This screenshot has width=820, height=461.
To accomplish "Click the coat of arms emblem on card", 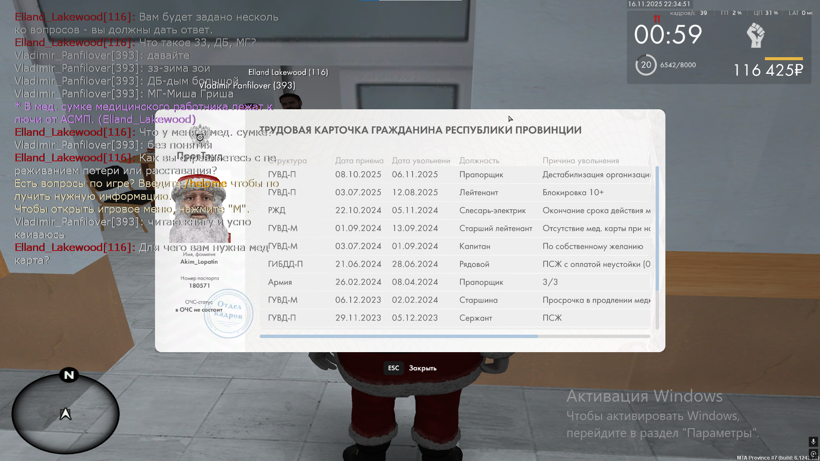I will tap(200, 134).
